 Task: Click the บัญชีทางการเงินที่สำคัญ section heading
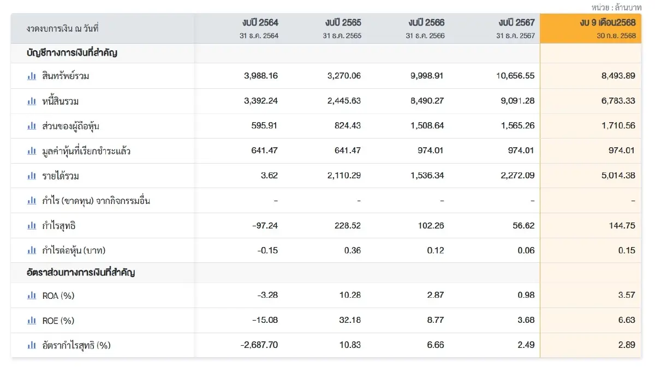72,53
